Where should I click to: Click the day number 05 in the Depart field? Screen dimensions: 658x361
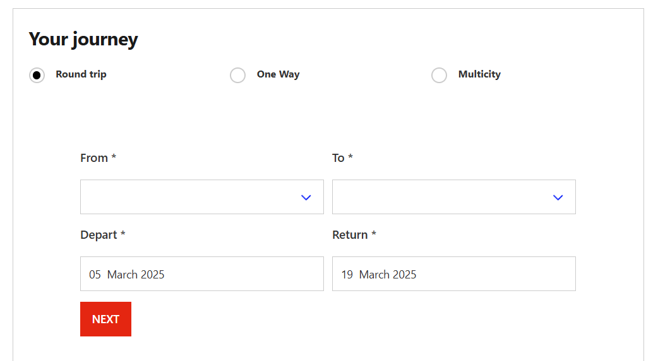tap(95, 275)
